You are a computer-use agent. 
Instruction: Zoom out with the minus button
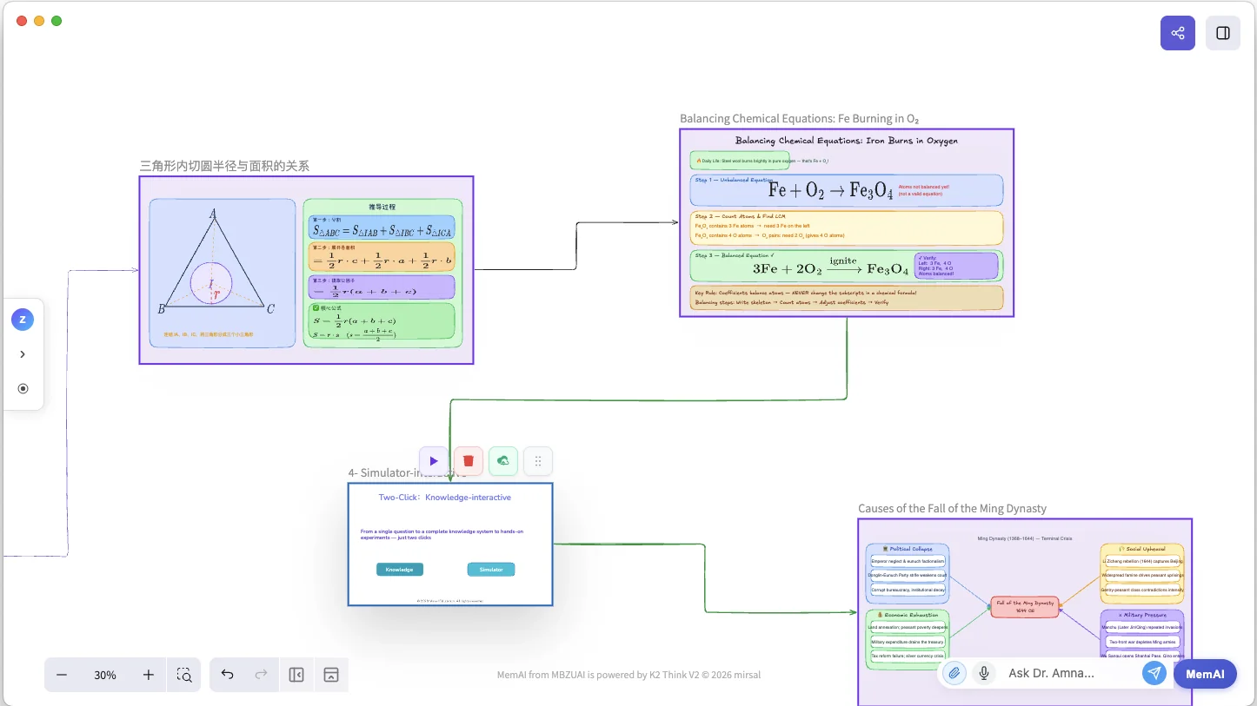[62, 675]
